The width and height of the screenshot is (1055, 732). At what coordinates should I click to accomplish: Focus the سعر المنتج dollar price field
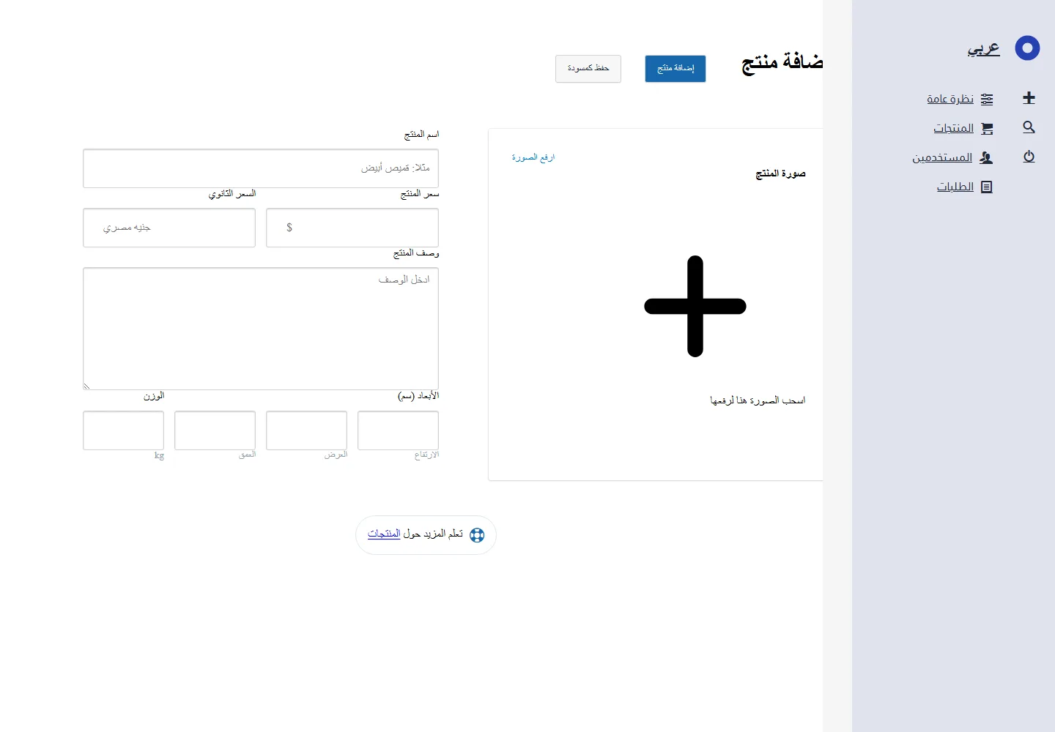click(x=352, y=228)
